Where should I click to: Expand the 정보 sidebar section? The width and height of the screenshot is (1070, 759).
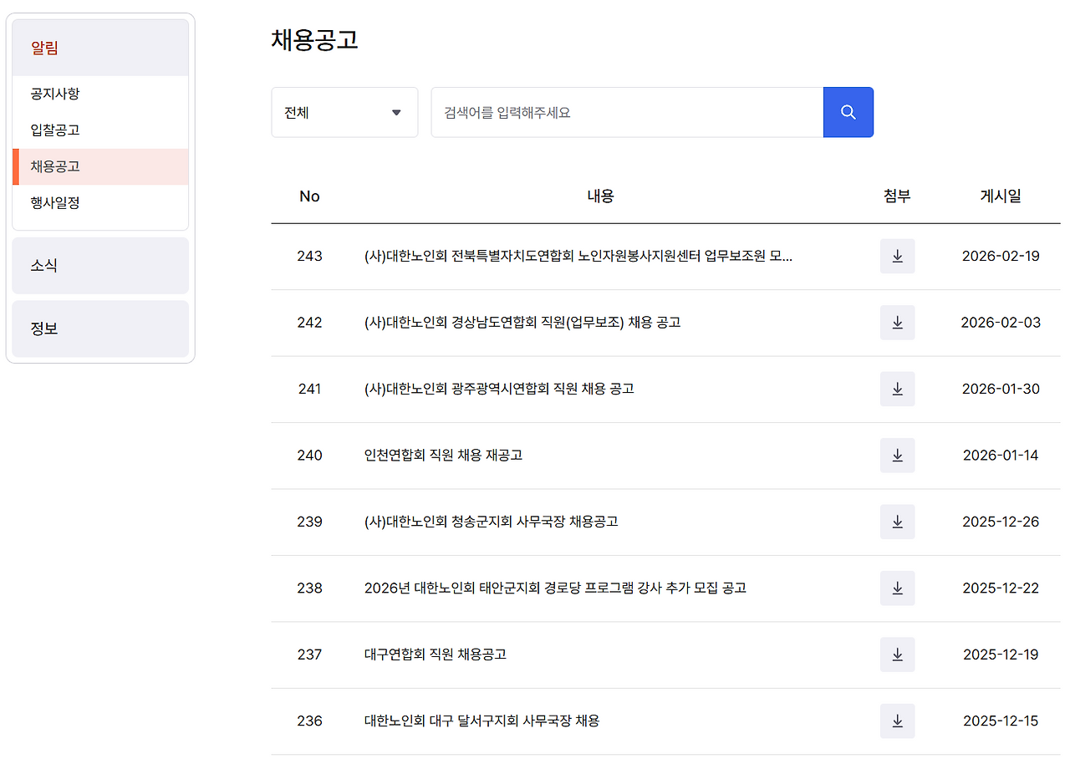[x=100, y=329]
